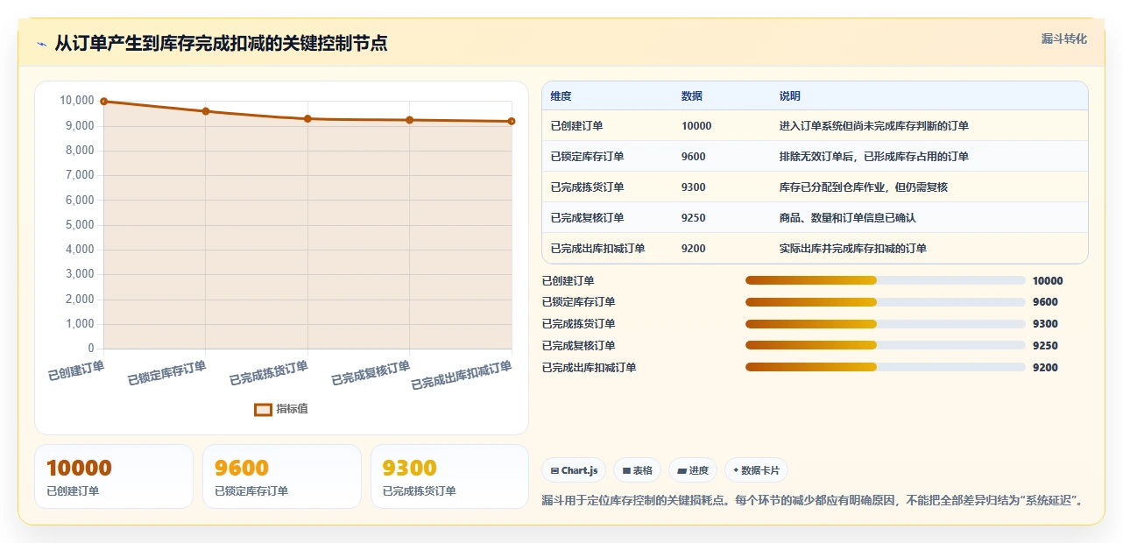Click description 进入订单系统但尚未完成库存判断的订单
1123x543 pixels.
pyautogui.click(x=874, y=126)
